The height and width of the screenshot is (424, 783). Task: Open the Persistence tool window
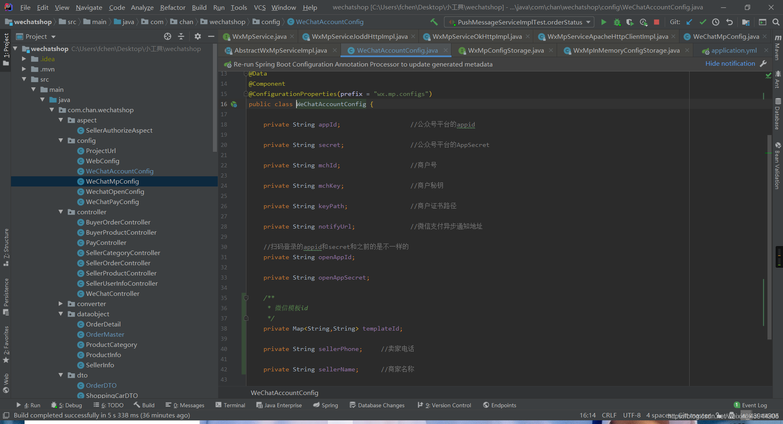coord(6,297)
